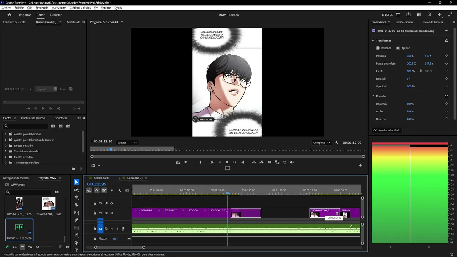The image size is (457, 257).
Task: Reset the Transformar properties
Action: [x=446, y=41]
